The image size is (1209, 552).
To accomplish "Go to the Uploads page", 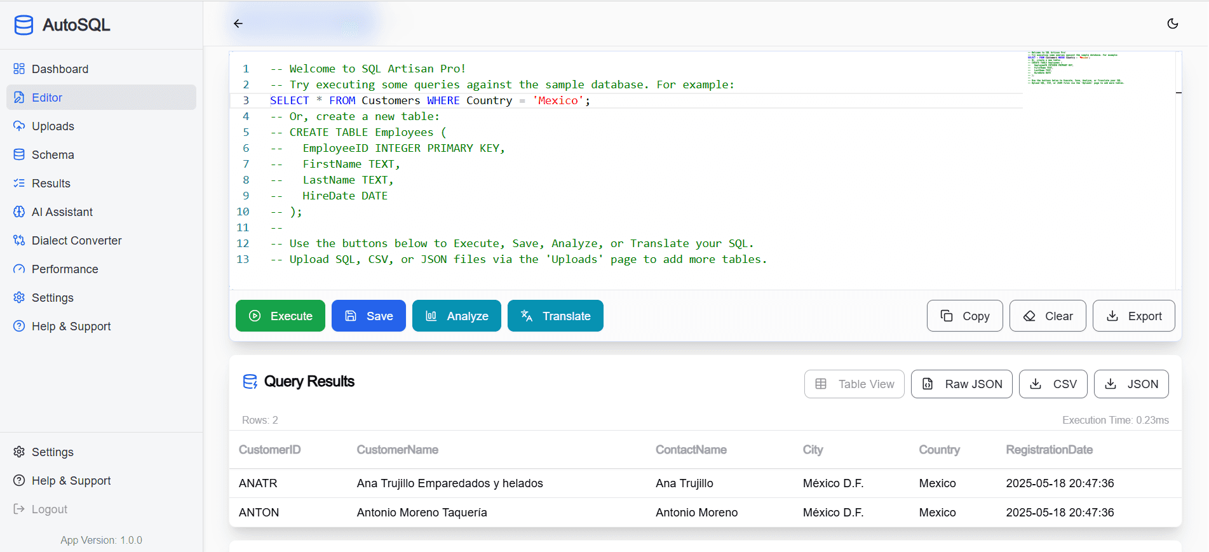I will pyautogui.click(x=101, y=126).
